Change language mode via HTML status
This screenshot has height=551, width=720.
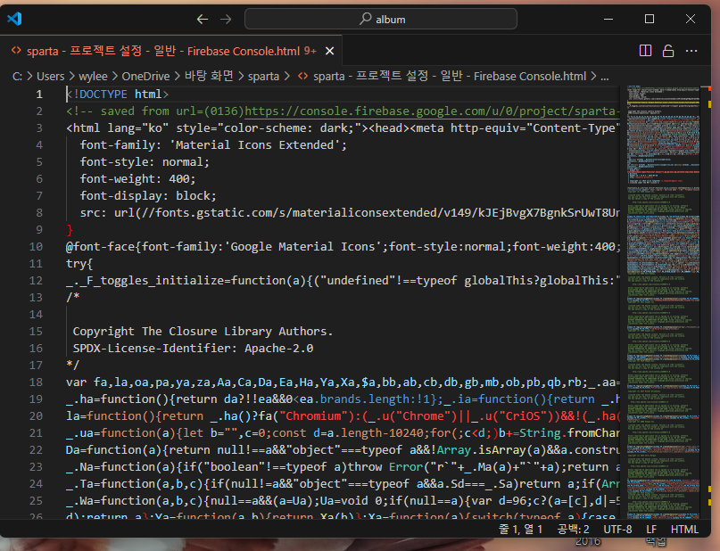(684, 530)
